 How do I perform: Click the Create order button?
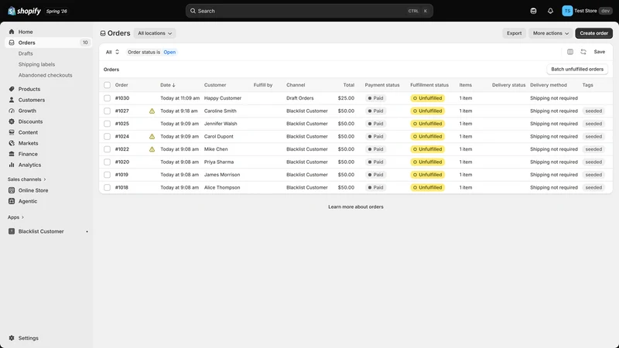pos(593,33)
